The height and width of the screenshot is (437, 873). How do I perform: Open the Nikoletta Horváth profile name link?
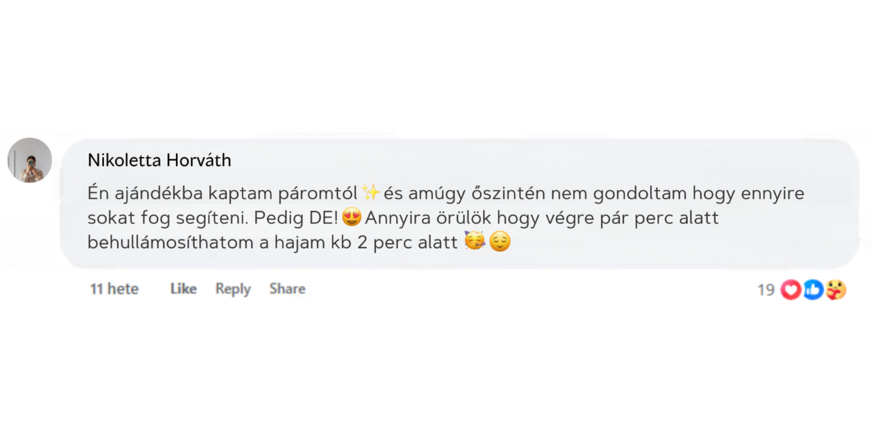159,161
